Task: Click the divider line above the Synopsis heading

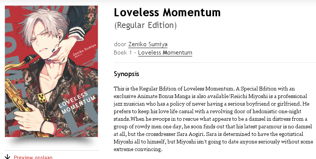Action: pos(215,62)
